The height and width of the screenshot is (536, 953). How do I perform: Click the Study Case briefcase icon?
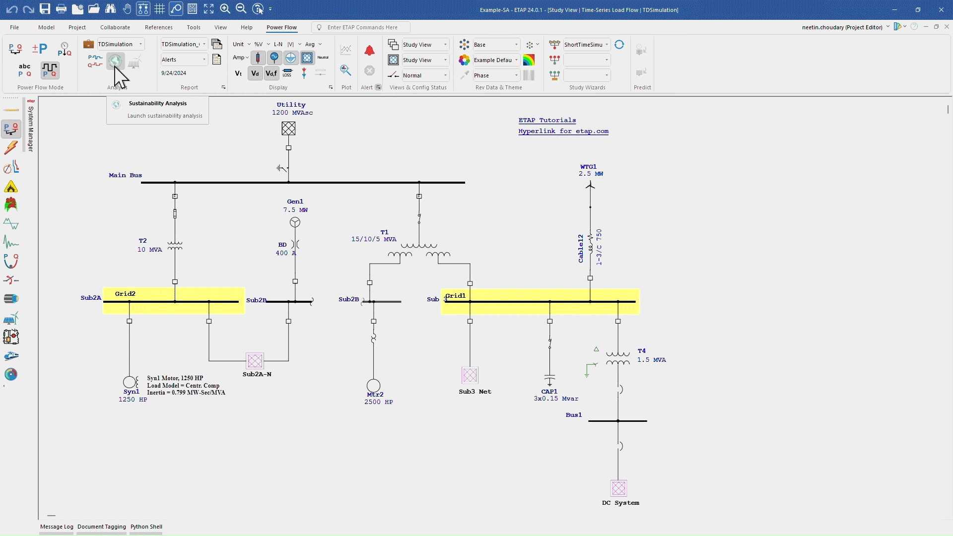point(88,44)
